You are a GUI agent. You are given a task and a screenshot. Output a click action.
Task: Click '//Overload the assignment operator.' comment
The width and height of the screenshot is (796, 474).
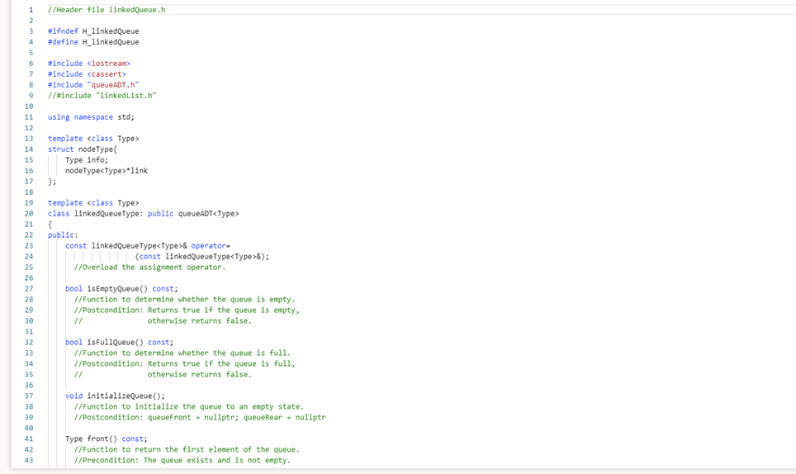tap(149, 267)
